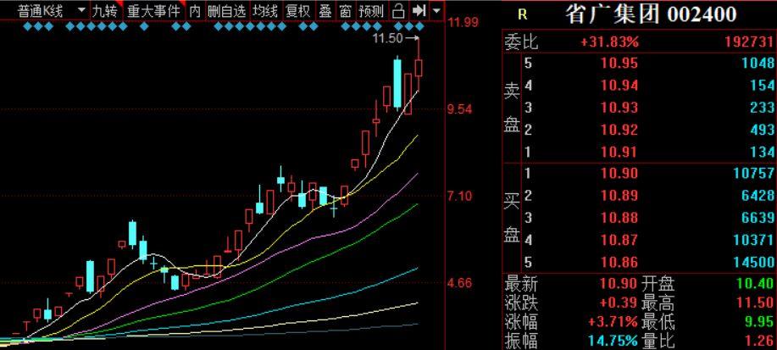This screenshot has width=777, height=350.
Task: Expand the toolbar's rightmost dropdown arrow
Action: tap(436, 11)
